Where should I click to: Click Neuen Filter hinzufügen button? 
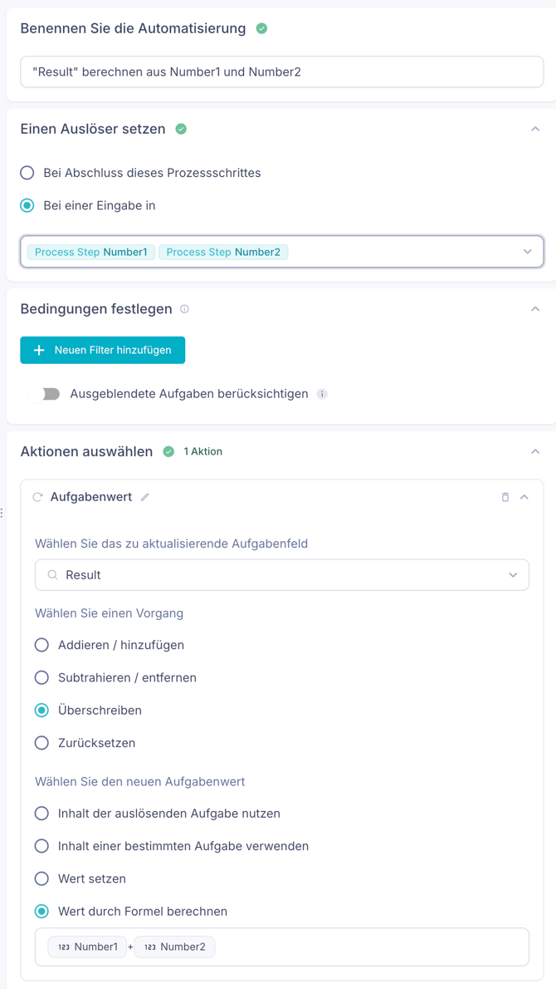103,350
